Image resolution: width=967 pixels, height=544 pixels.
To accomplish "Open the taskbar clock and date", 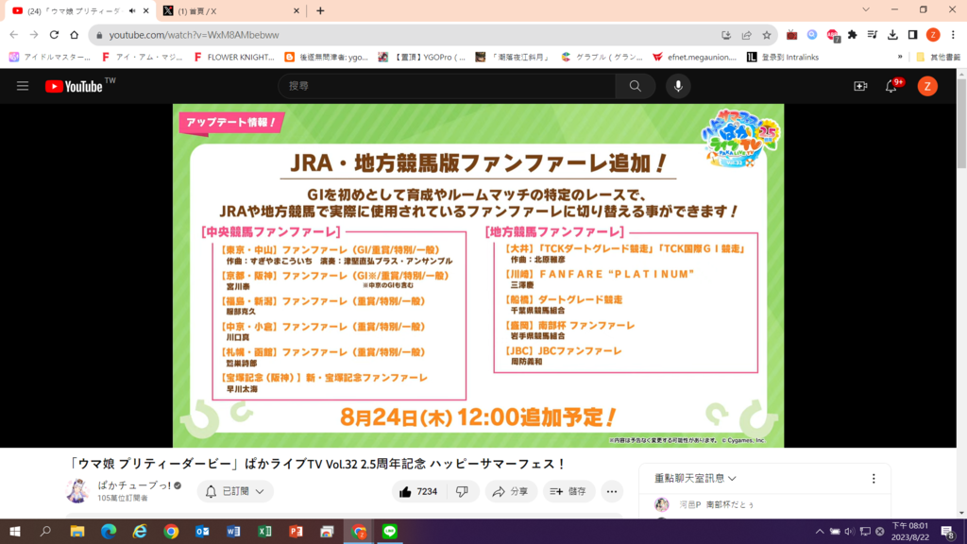I will 910,532.
